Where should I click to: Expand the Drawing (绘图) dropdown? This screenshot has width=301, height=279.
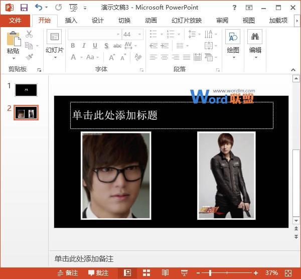[233, 51]
